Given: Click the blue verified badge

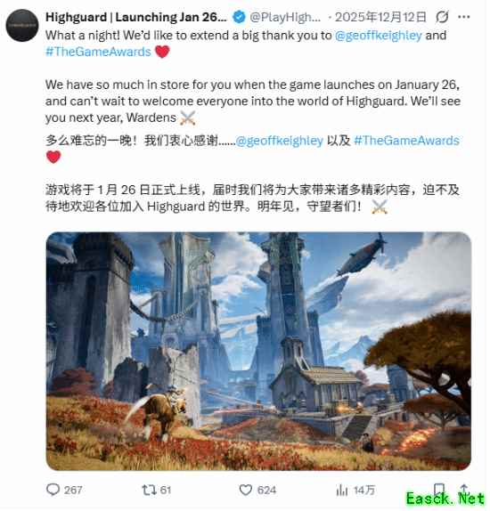Looking at the screenshot, I should point(239,17).
